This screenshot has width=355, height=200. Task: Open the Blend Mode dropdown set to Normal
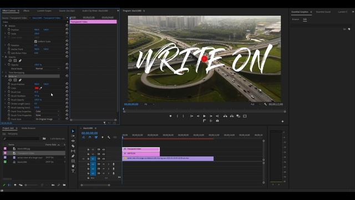click(48, 68)
